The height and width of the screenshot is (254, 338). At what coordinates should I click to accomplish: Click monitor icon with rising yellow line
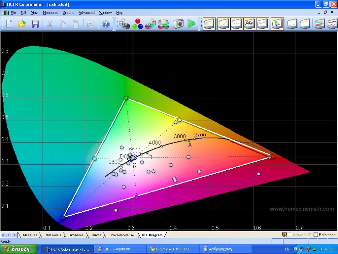[305, 24]
